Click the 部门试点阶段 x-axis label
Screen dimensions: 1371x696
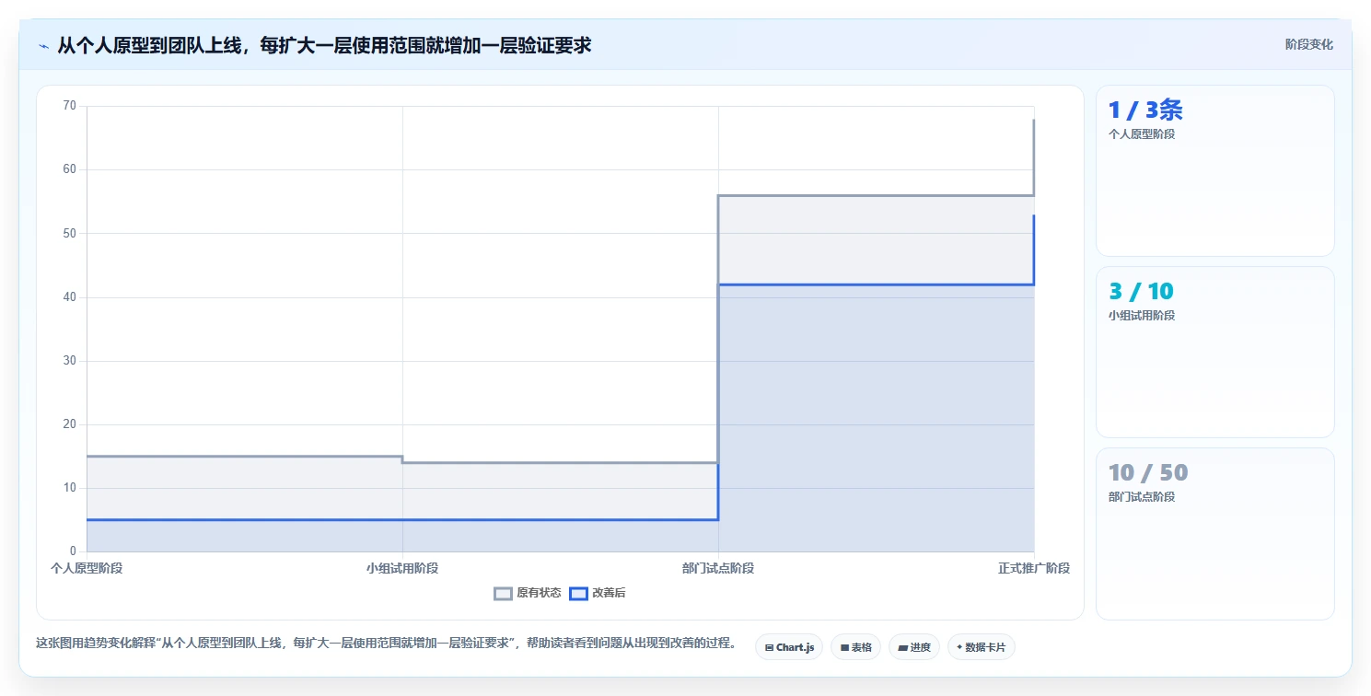(x=718, y=568)
